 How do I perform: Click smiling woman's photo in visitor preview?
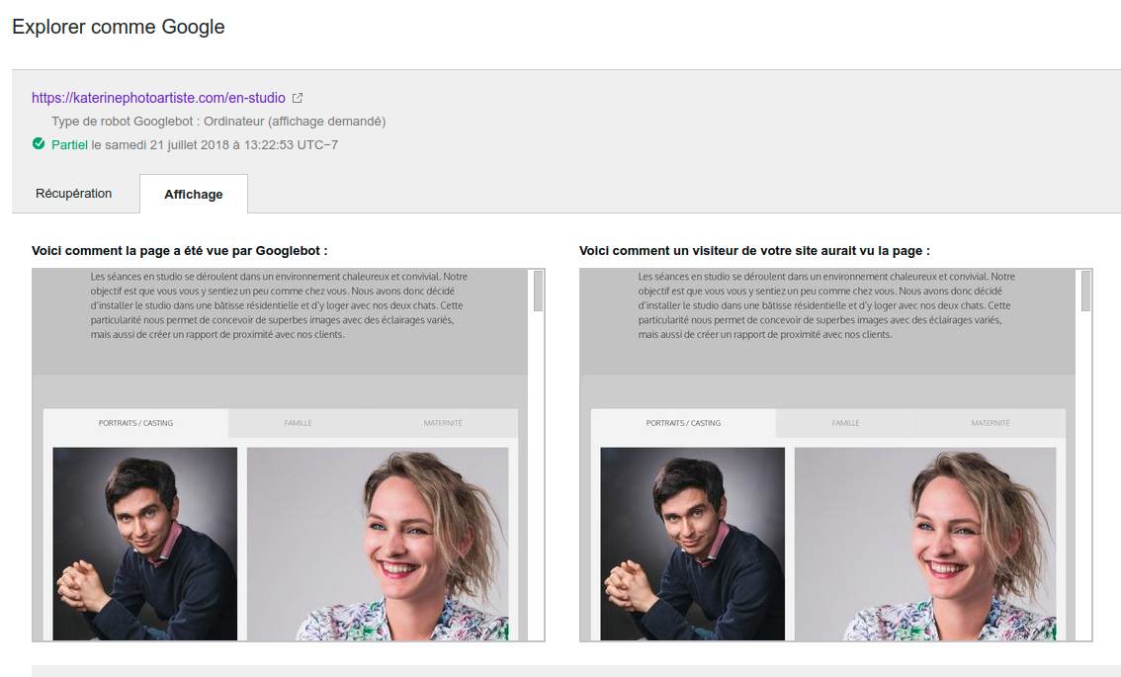coord(924,544)
